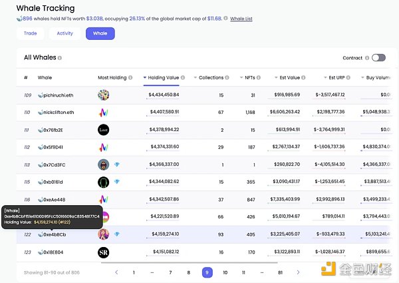The height and width of the screenshot is (283, 399).
Task: Click the info icon beside the Contract label
Action: 366,58
